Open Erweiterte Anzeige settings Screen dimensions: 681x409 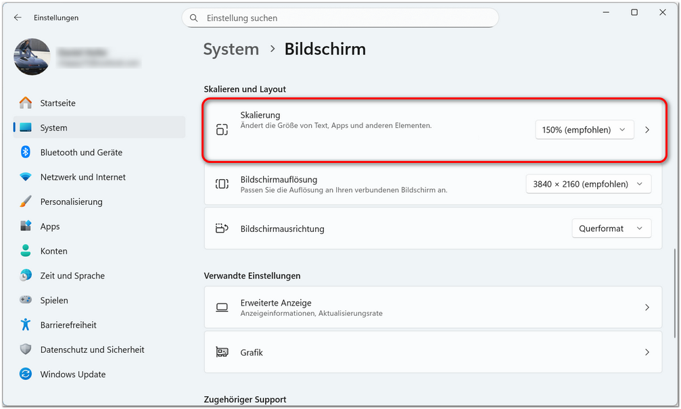pos(433,308)
